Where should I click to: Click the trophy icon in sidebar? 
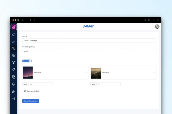14,63
